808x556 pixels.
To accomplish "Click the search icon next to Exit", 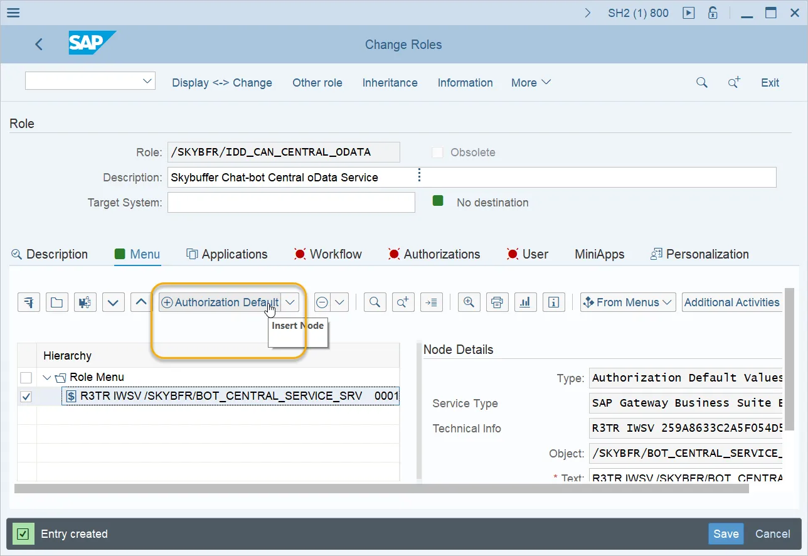I will tap(702, 82).
